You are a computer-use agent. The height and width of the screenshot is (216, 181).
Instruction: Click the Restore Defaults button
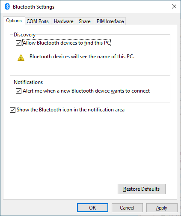click(x=142, y=189)
